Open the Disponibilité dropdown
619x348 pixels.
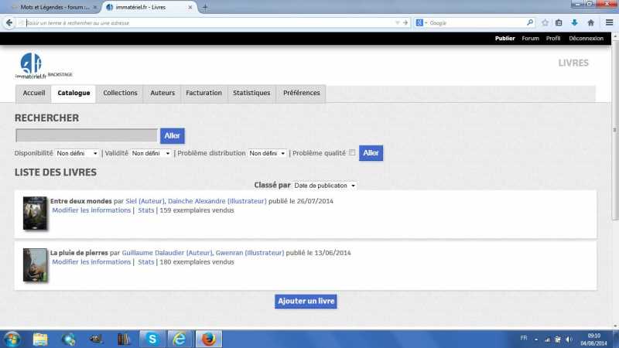[x=77, y=153]
